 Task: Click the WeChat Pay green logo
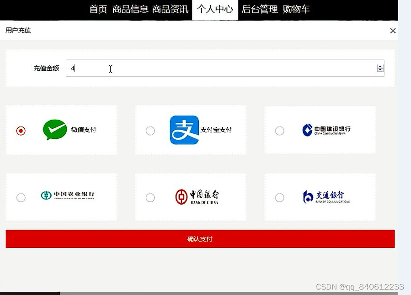pyautogui.click(x=55, y=130)
